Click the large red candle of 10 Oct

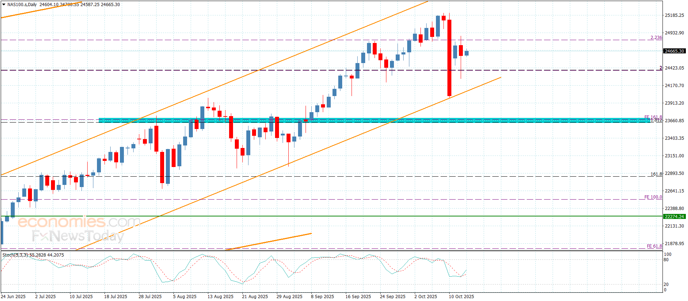coord(449,58)
